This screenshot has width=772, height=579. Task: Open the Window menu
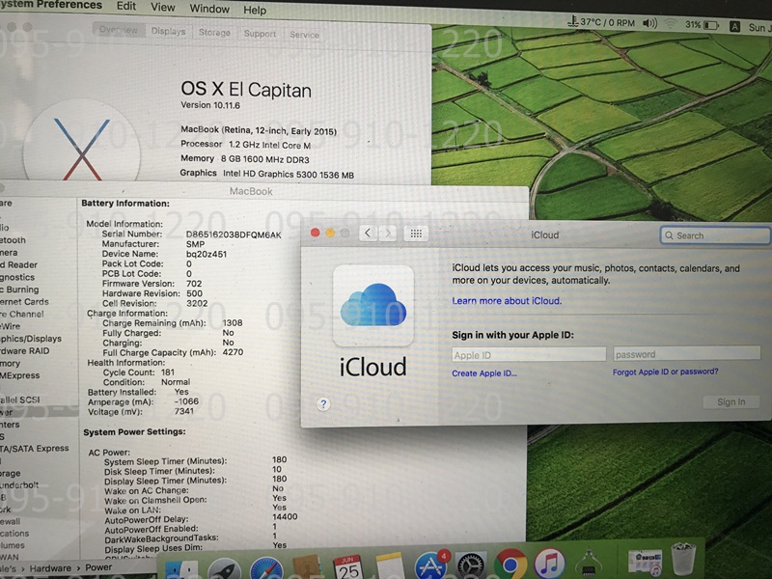209,9
